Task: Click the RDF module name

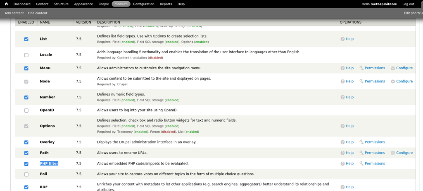Action: click(x=43, y=187)
